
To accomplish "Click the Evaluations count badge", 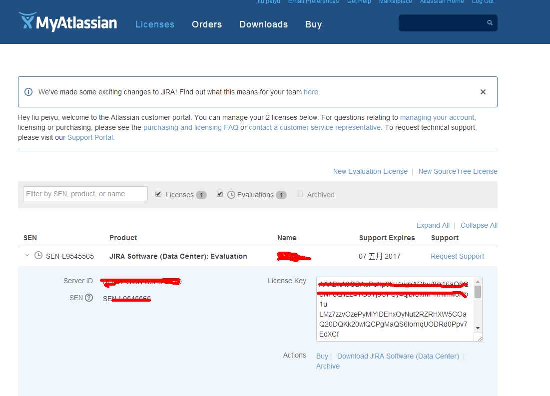I will 281,195.
